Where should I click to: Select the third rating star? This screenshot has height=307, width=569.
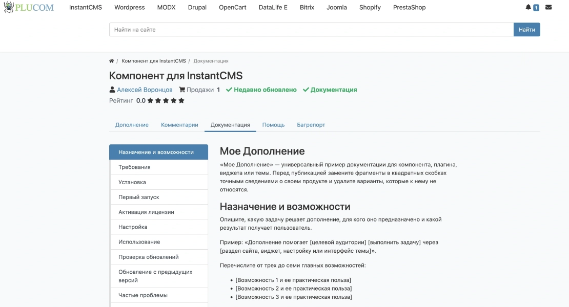pyautogui.click(x=166, y=101)
